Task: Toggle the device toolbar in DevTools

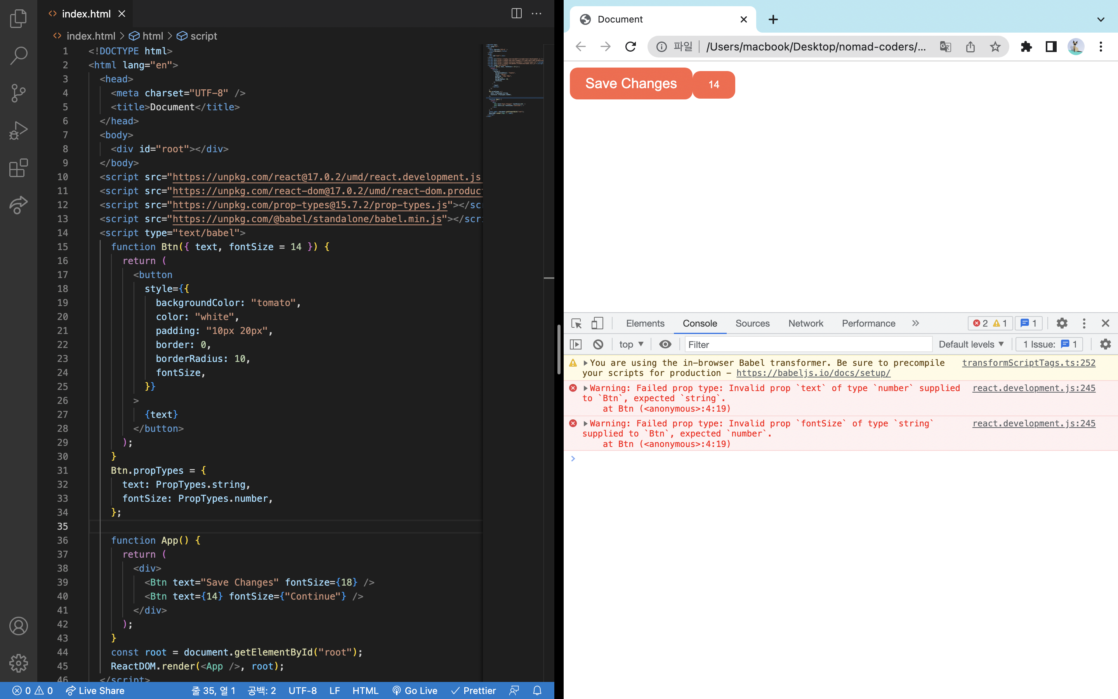Action: point(597,323)
